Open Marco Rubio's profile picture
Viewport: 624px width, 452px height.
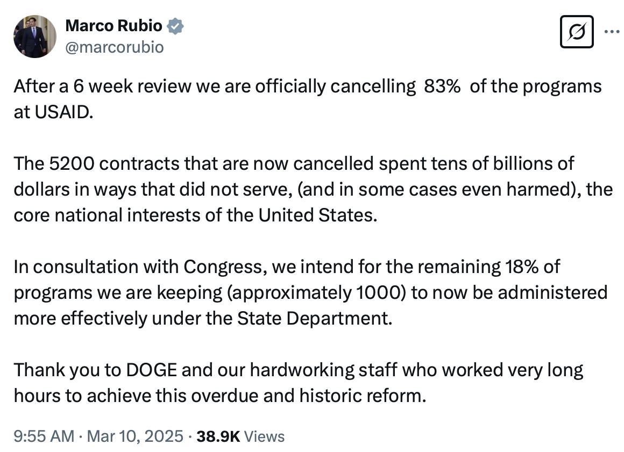pyautogui.click(x=34, y=36)
